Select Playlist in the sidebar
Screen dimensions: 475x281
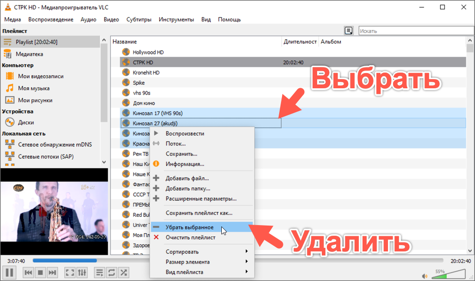click(x=50, y=42)
